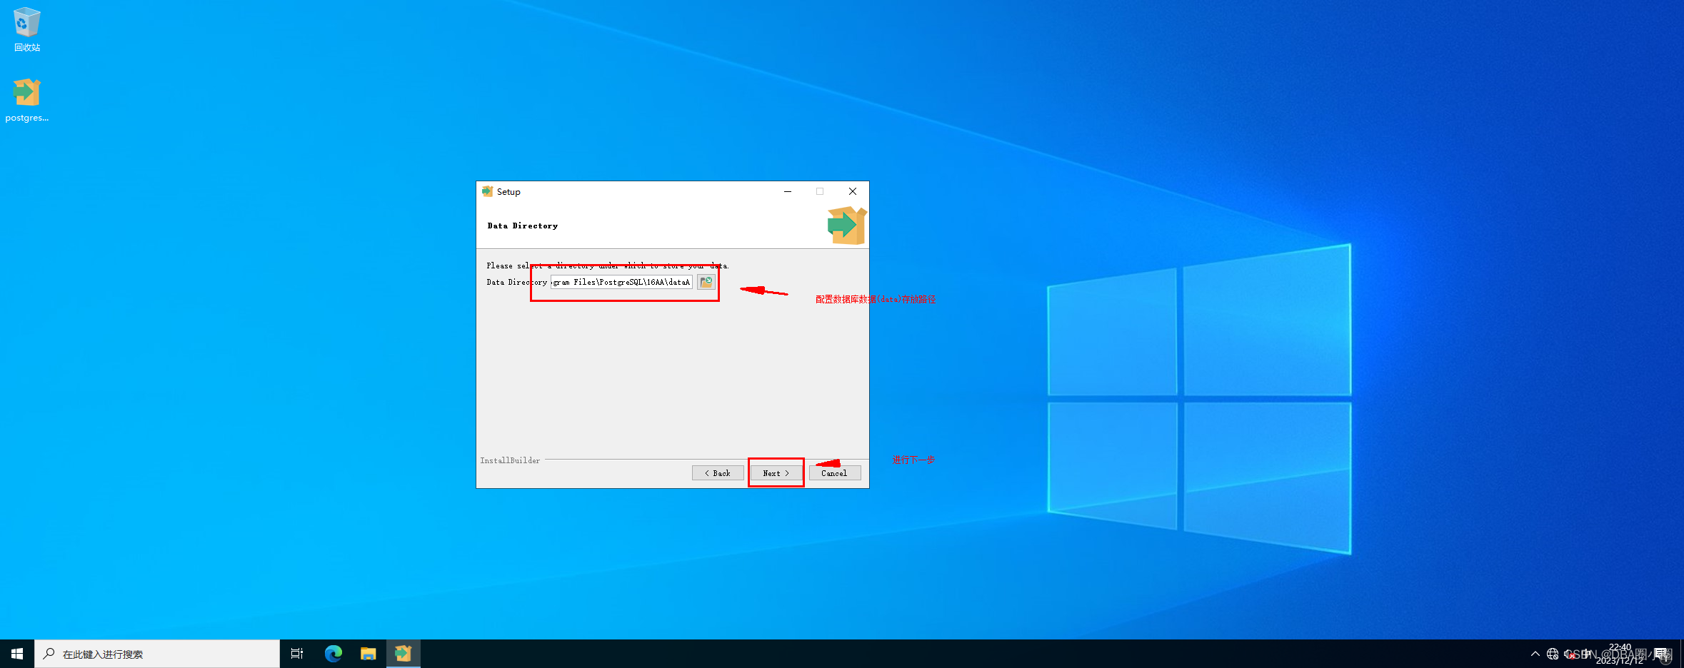The height and width of the screenshot is (668, 1684).
Task: Open File Explorer from the taskbar
Action: [x=369, y=654]
